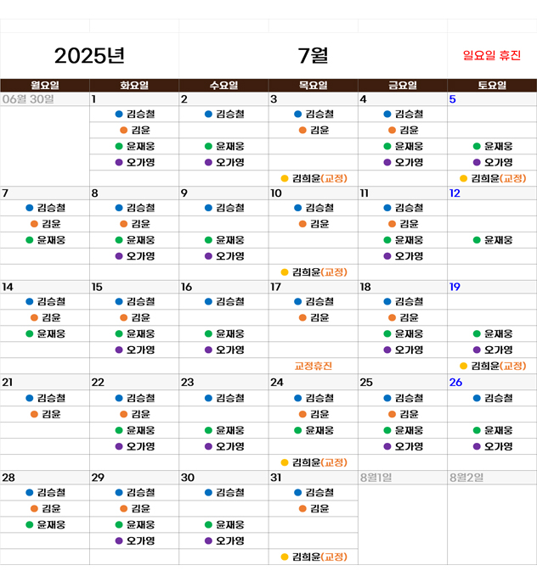This screenshot has width=537, height=582.
Task: Click 윤재웅 on Thursday the 24th
Action: [x=314, y=431]
